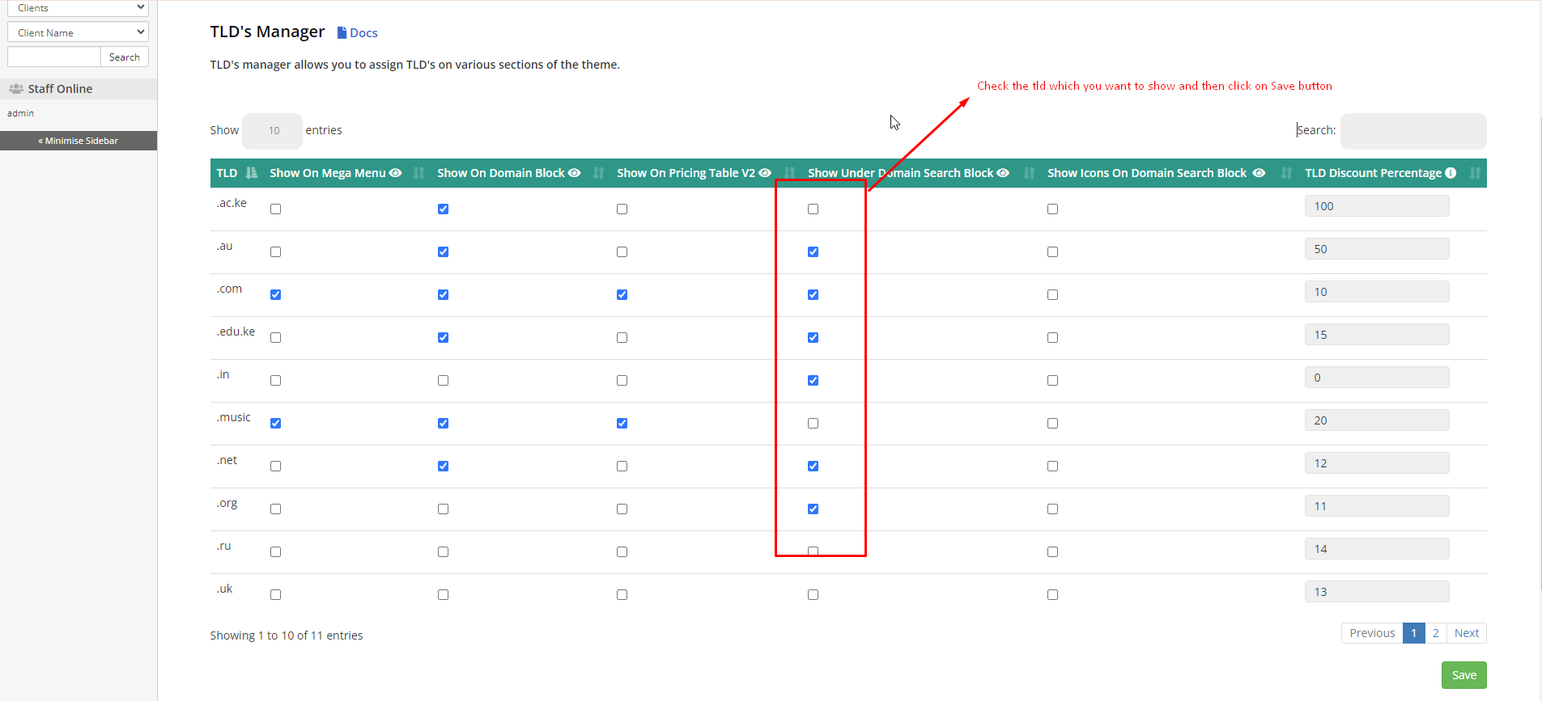
Task: Click the Next pagination link
Action: click(1466, 633)
